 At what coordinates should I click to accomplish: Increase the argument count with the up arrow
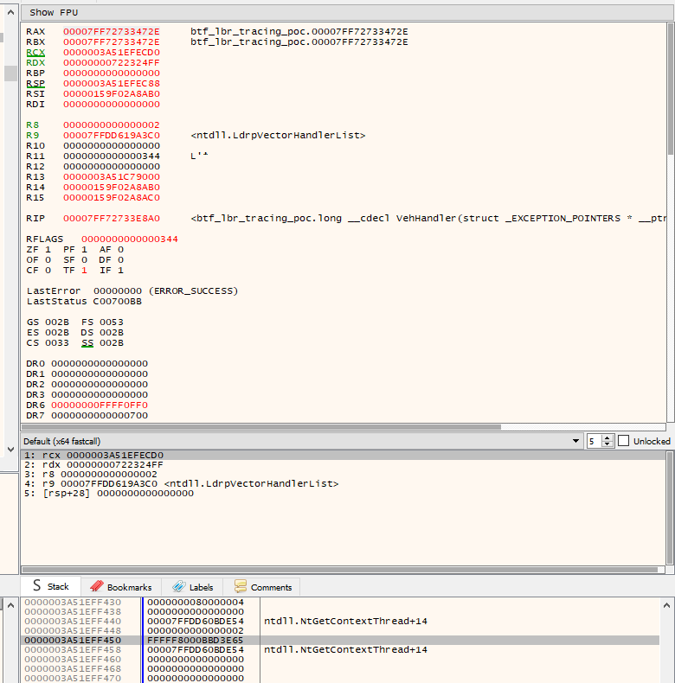607,437
